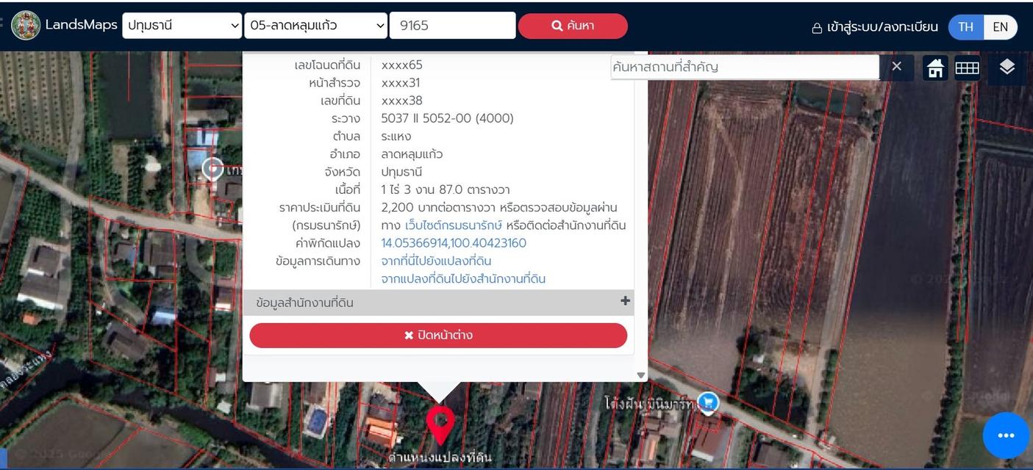Open the 05-ลาดหลุมแก้ว district dropdown
This screenshot has height=470, width=1033.
tap(315, 26)
